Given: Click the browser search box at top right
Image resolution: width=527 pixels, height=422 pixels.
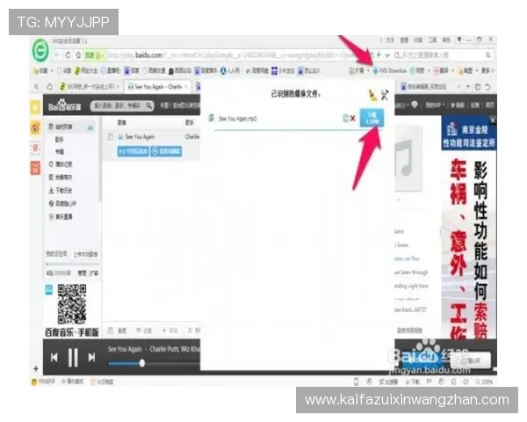Looking at the screenshot, I should [x=442, y=55].
